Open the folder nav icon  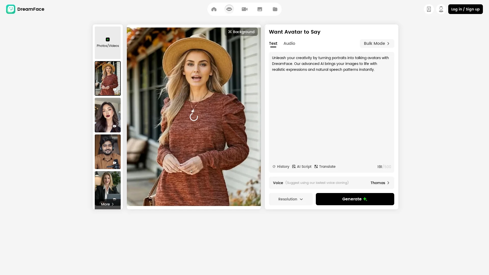pyautogui.click(x=275, y=9)
